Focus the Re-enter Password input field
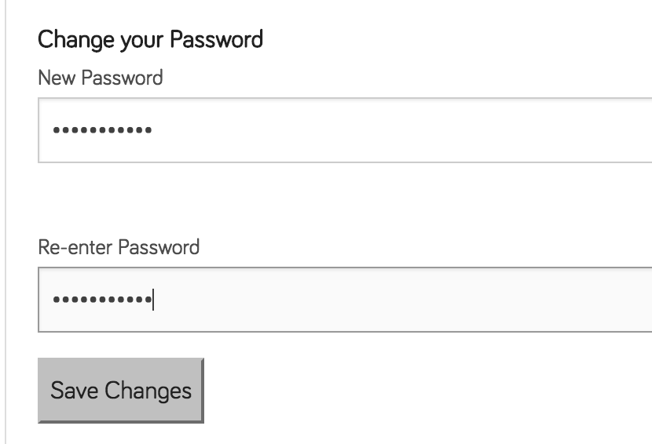Screen dimensions: 652x444 click(345, 300)
